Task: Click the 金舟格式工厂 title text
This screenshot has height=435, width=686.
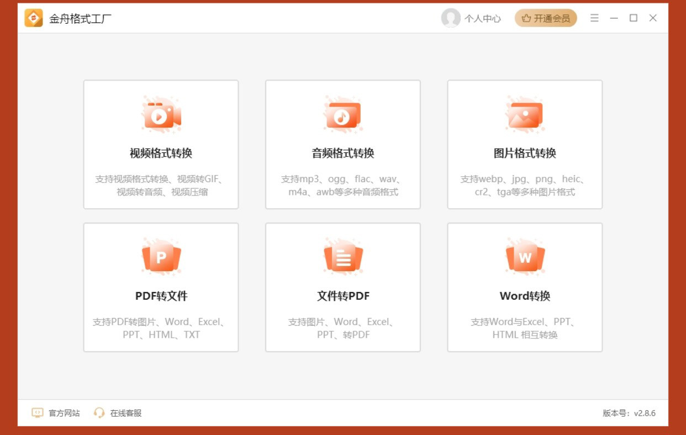Action: 81,19
